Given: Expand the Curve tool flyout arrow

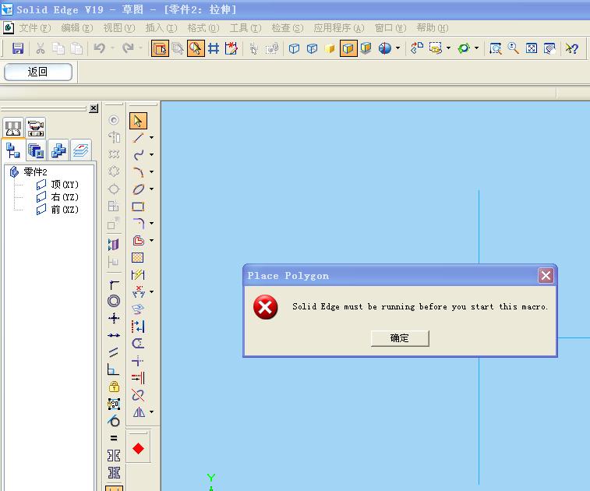Looking at the screenshot, I should tap(152, 154).
